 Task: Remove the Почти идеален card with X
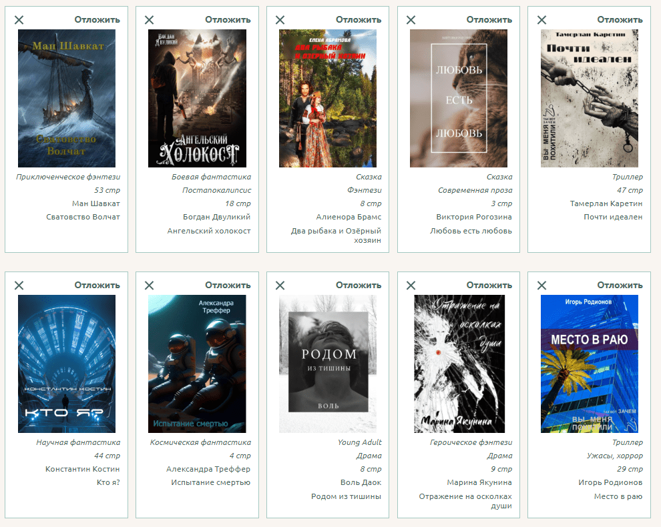[x=542, y=20]
